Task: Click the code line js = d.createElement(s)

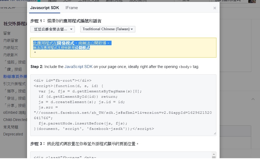Action: click(x=82, y=102)
